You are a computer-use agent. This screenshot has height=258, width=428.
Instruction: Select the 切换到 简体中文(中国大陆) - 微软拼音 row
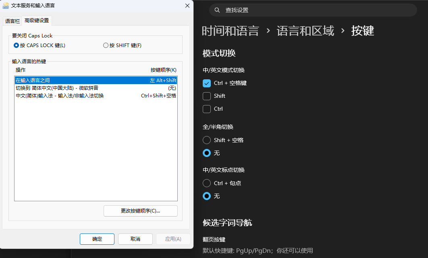(x=96, y=88)
